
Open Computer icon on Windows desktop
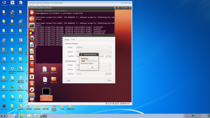point(4,4)
